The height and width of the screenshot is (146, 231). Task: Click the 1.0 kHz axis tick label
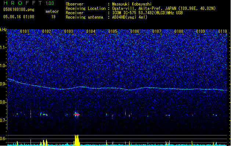[x=3, y=66]
